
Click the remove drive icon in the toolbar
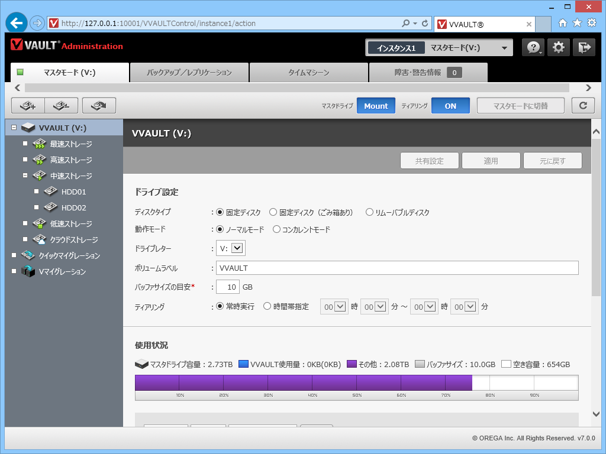pos(62,105)
